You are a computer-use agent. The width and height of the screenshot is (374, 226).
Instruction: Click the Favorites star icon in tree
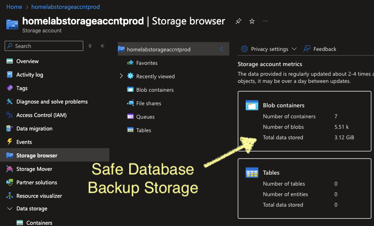(x=130, y=63)
